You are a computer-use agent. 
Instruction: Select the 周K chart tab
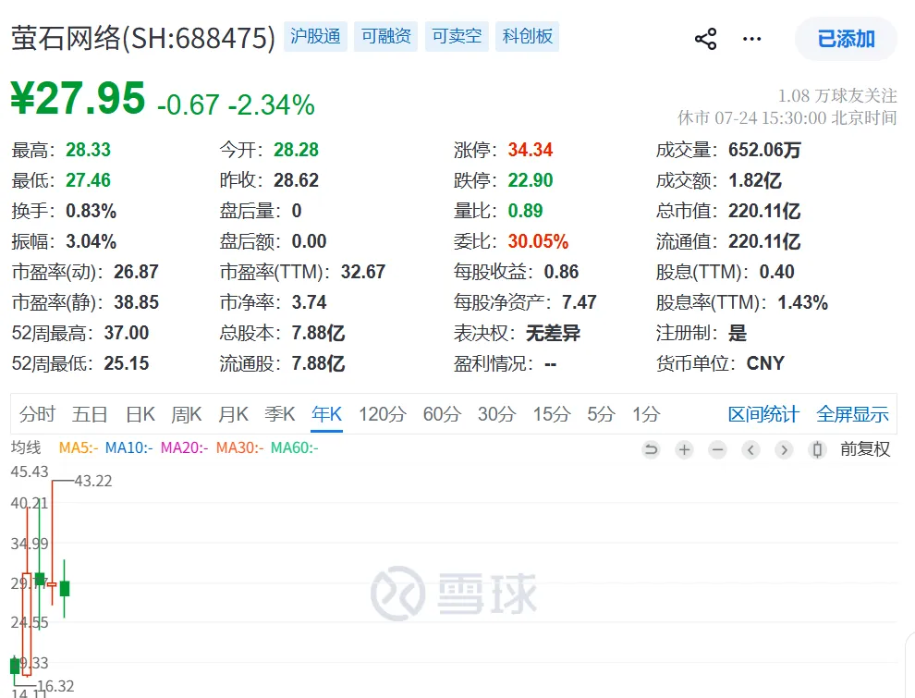[x=186, y=414]
